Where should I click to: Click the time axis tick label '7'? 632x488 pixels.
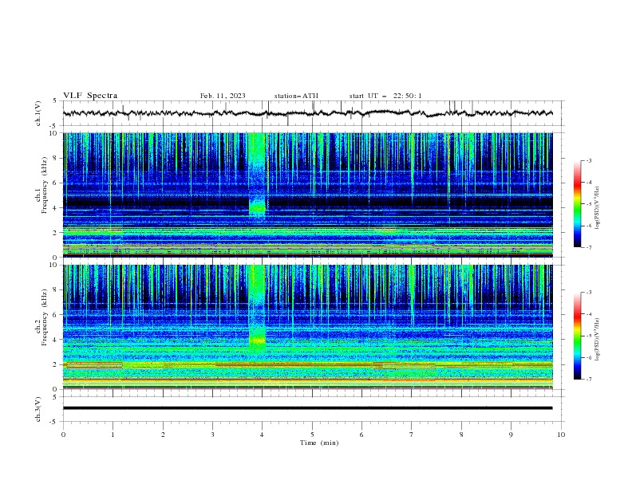pyautogui.click(x=412, y=435)
